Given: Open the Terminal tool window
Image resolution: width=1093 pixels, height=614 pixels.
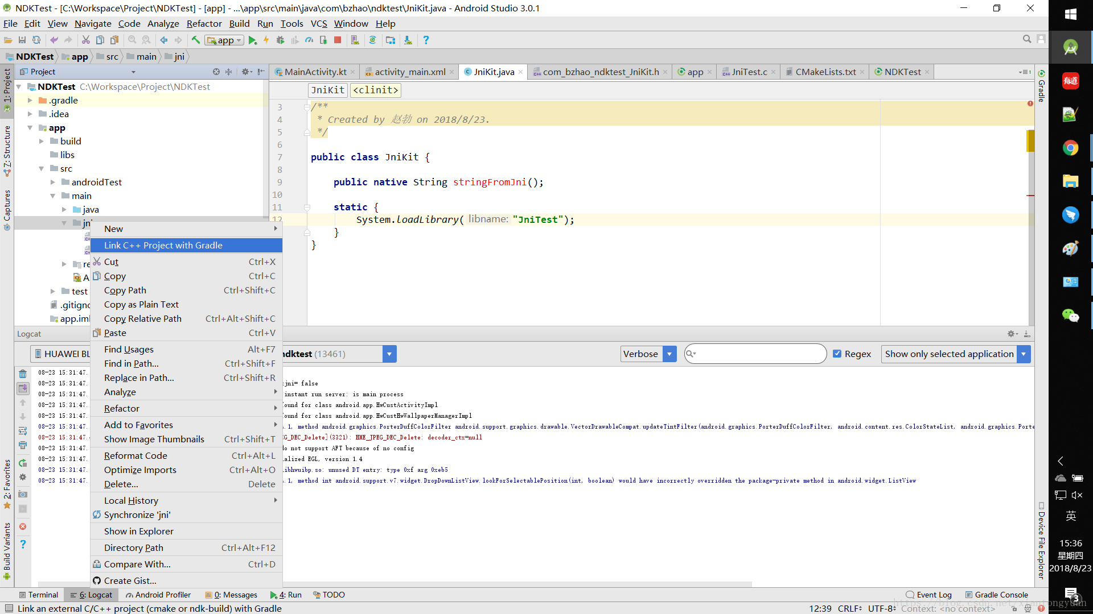Looking at the screenshot, I should 38,595.
